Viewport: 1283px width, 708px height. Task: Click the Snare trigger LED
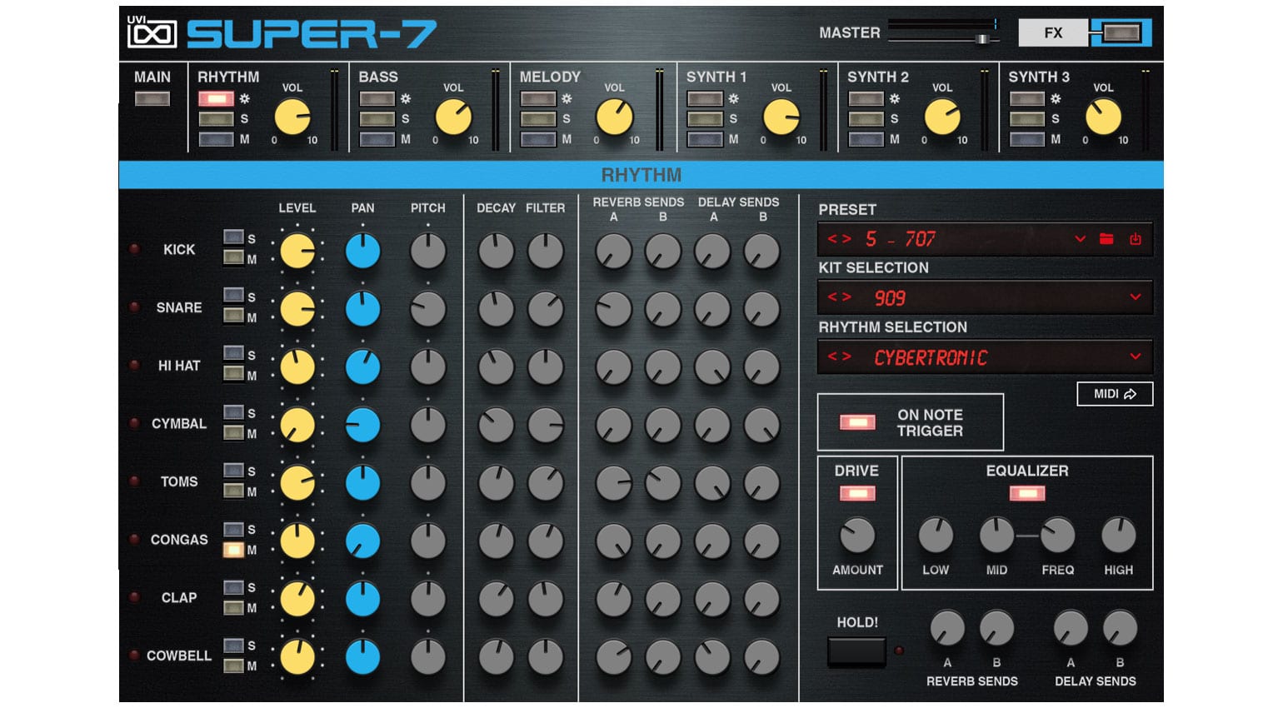click(133, 307)
